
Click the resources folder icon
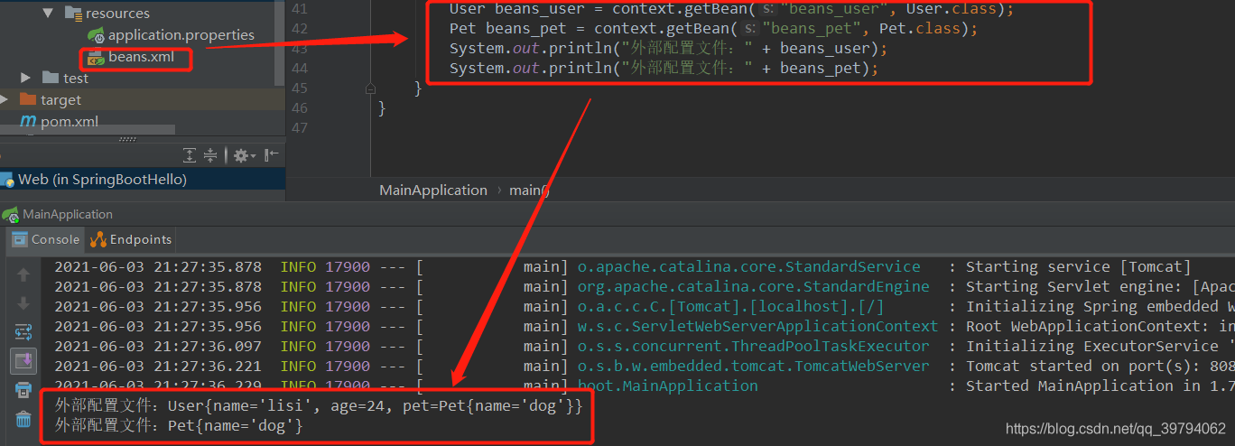[73, 14]
